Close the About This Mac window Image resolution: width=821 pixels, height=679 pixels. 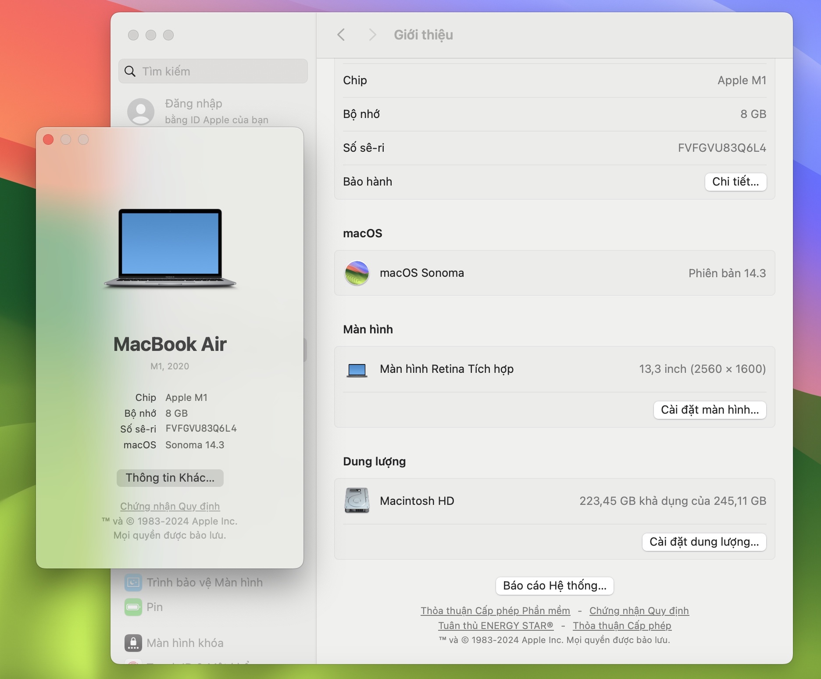click(48, 139)
